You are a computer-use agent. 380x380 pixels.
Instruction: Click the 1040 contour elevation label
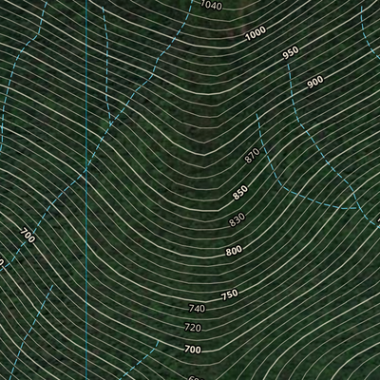(x=211, y=5)
